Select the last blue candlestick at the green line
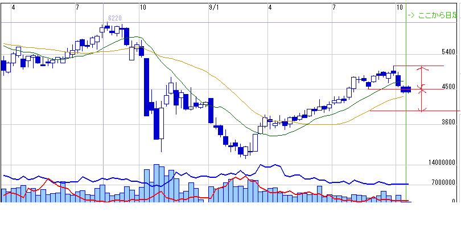 (x=405, y=89)
